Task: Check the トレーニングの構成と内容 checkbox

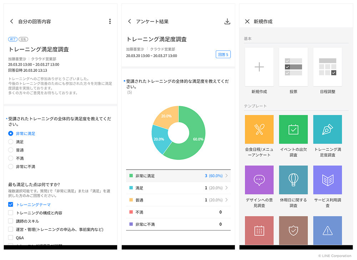Action: [x=10, y=212]
